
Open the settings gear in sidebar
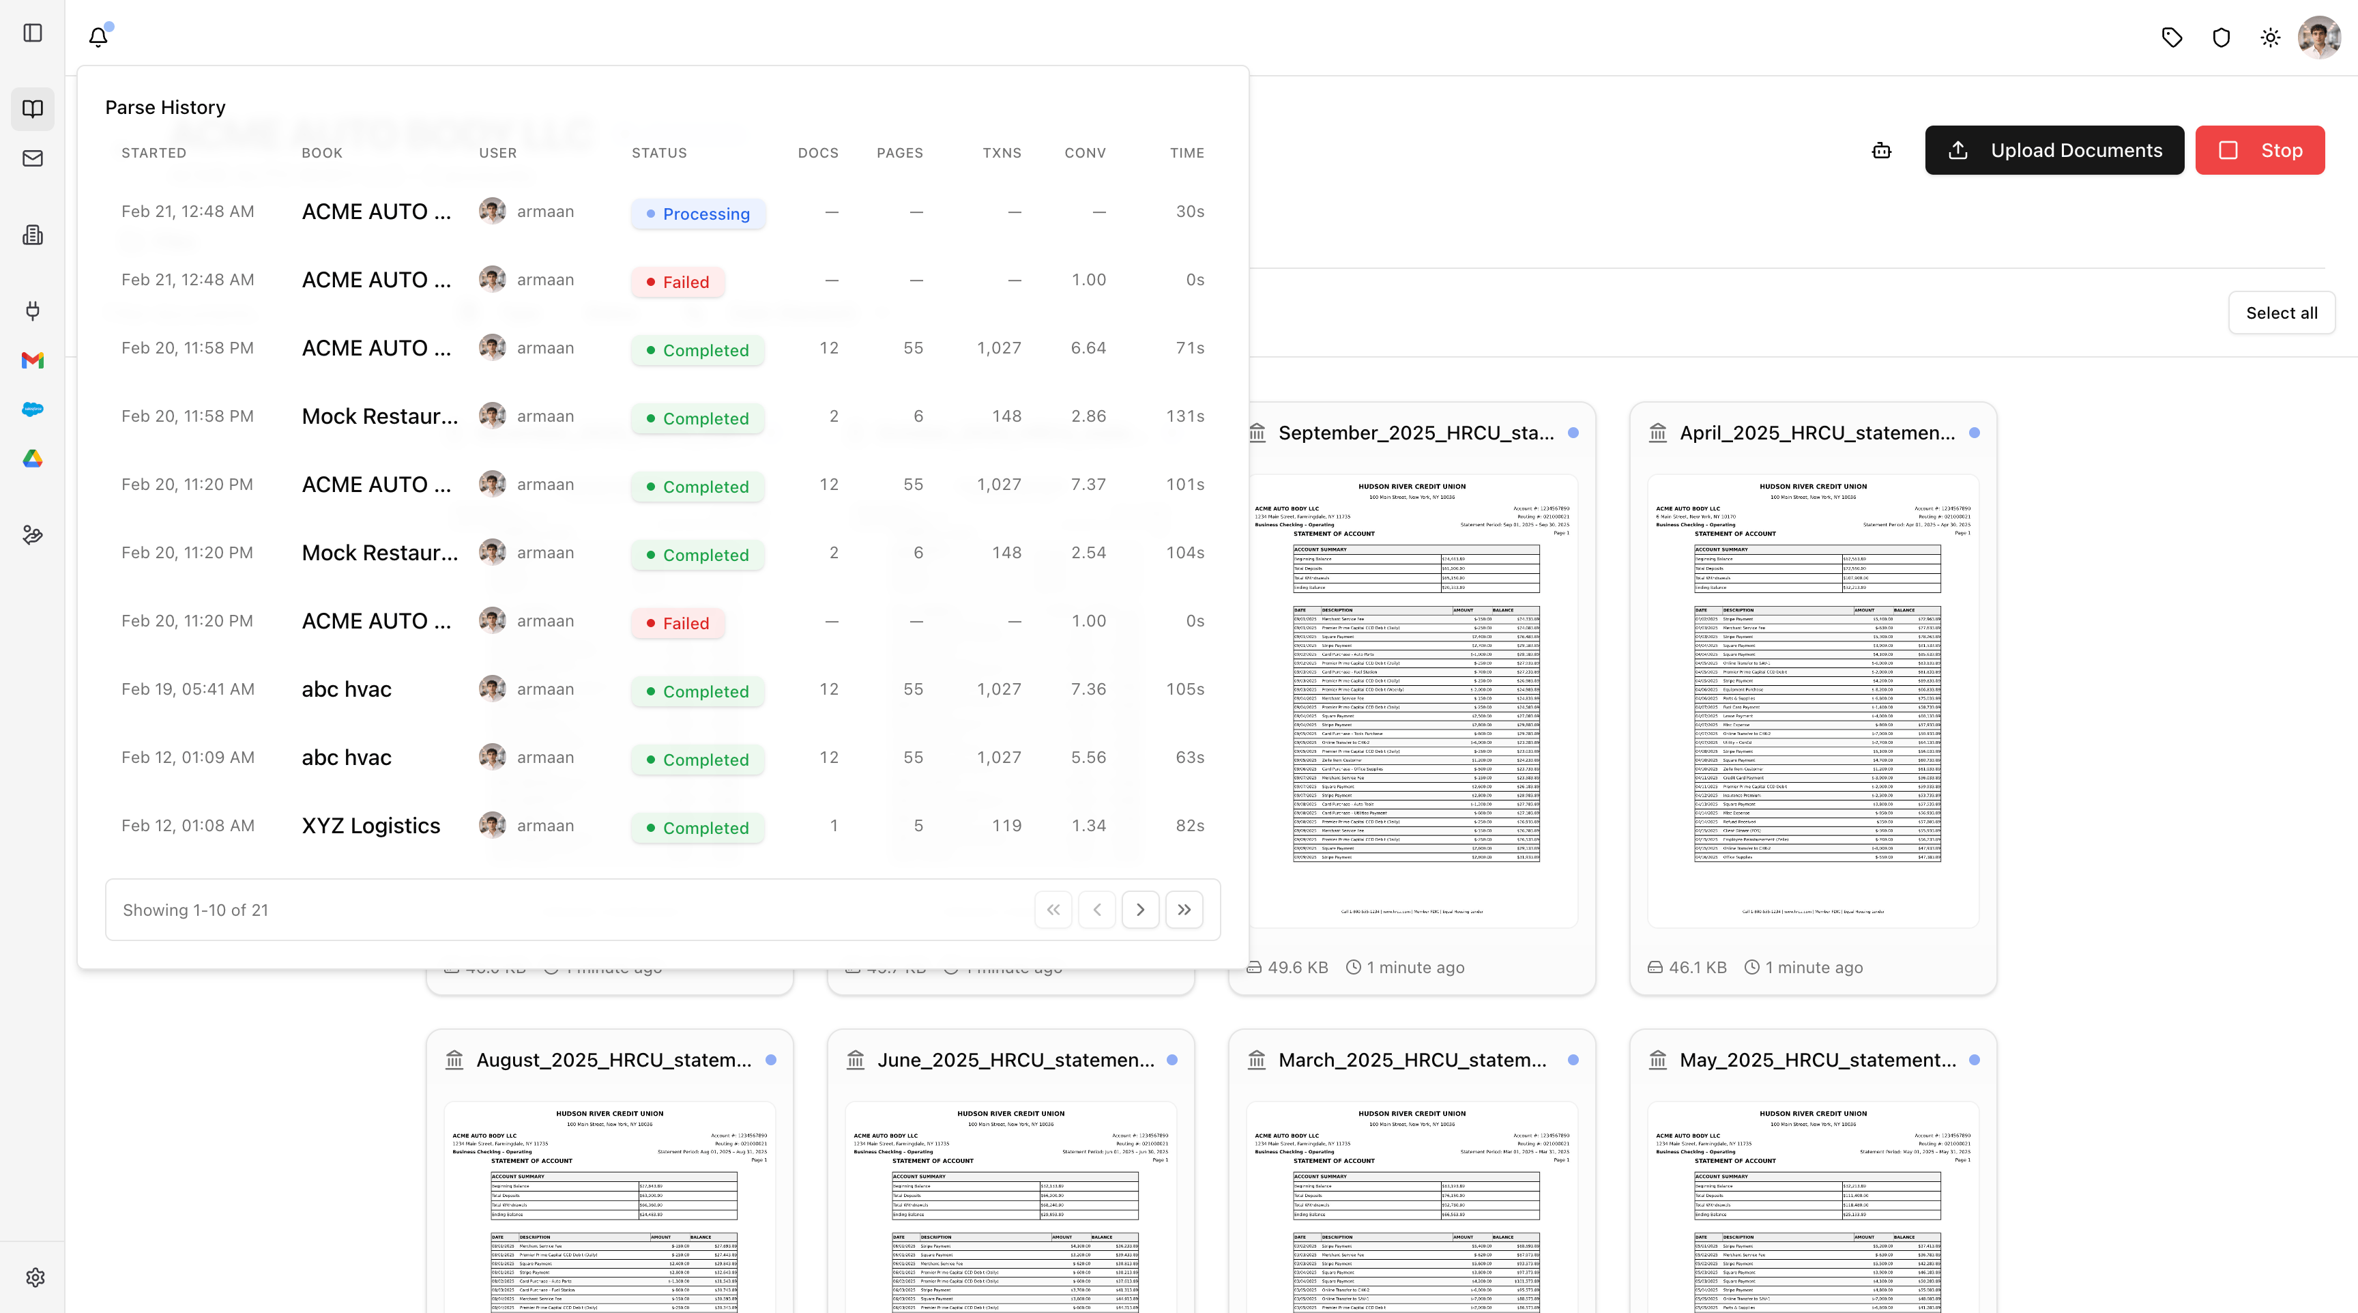[x=35, y=1278]
